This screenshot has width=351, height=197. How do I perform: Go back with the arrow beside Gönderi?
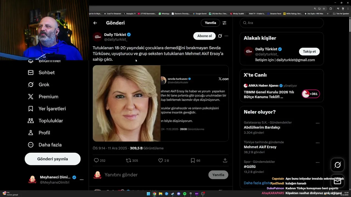[x=95, y=23]
